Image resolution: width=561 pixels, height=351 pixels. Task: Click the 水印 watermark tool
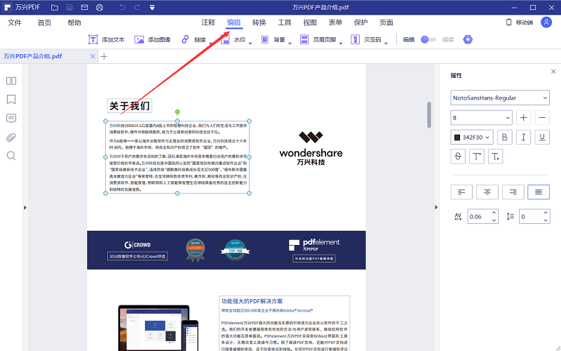[x=234, y=39]
